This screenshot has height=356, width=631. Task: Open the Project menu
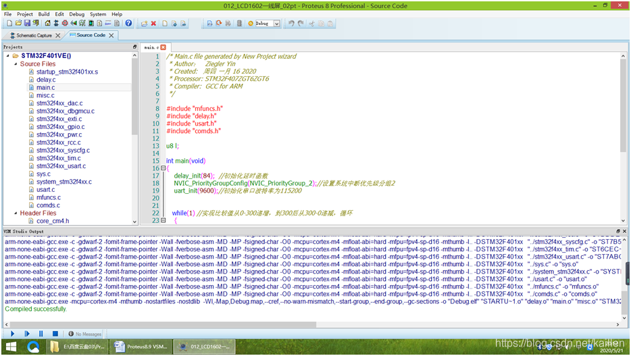coord(25,14)
